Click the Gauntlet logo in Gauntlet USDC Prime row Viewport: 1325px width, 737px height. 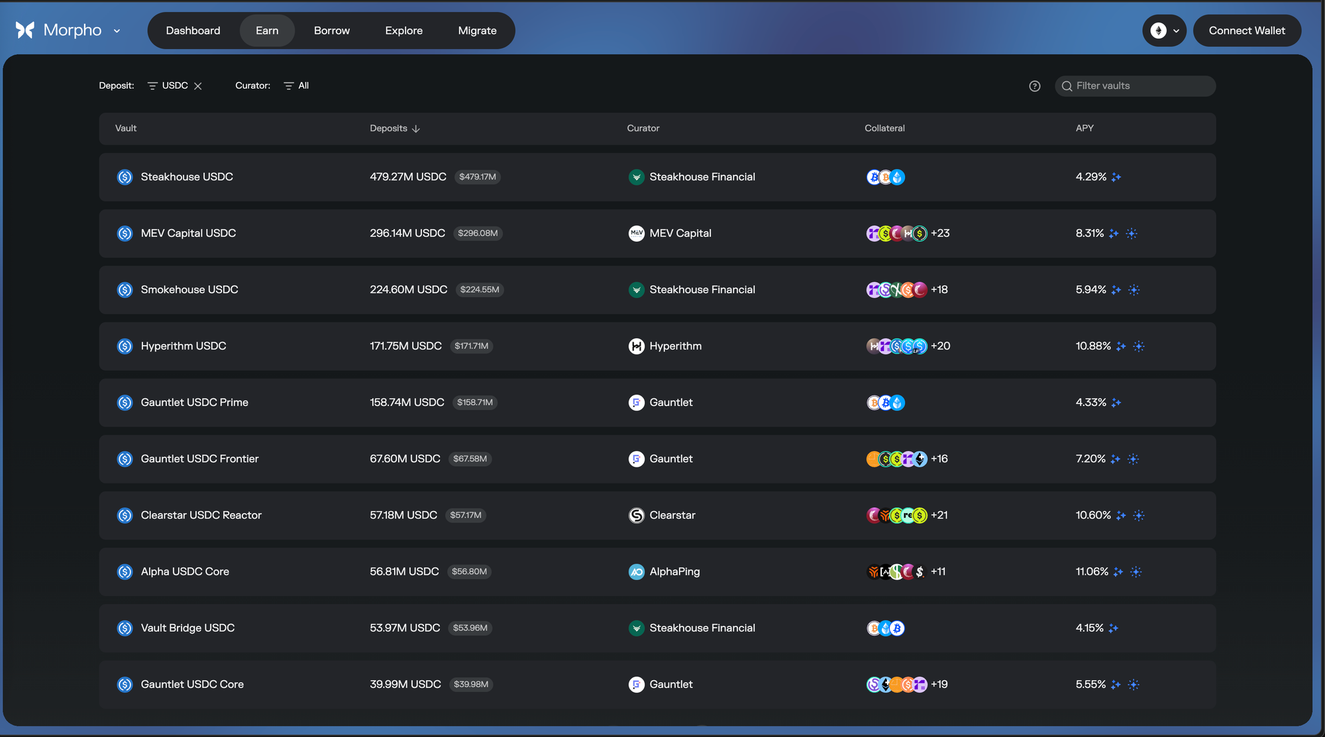(636, 403)
